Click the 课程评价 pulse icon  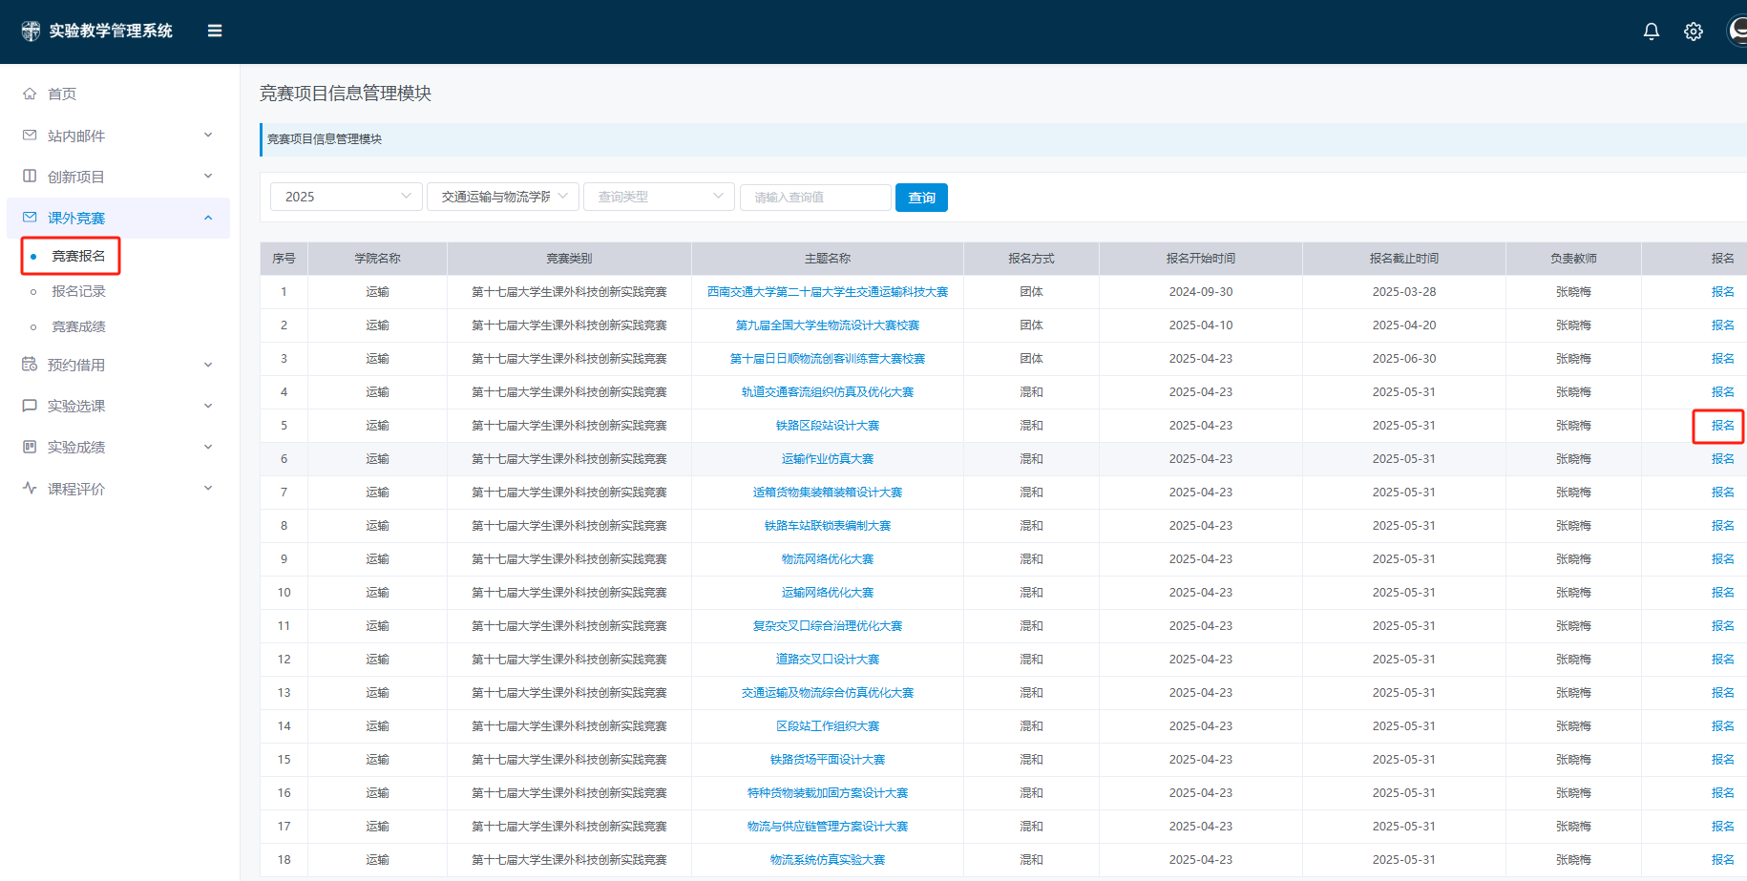pos(30,489)
